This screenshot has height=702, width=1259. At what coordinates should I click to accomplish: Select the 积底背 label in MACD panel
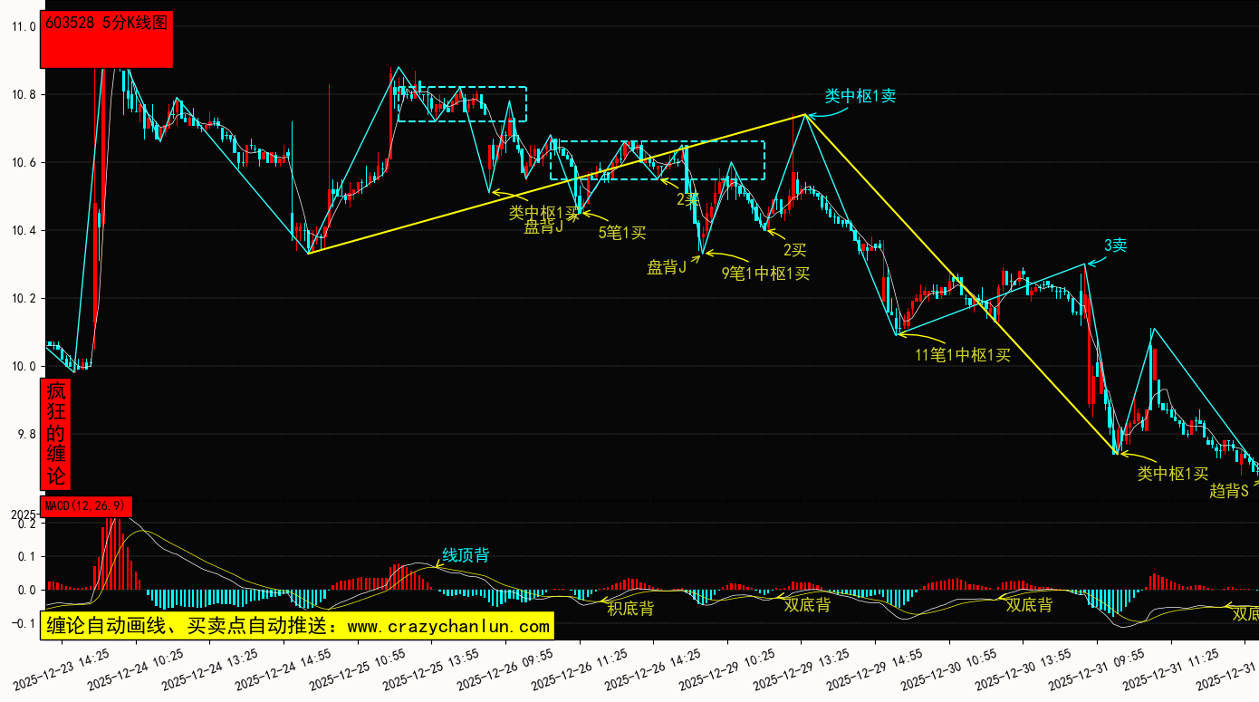click(630, 609)
